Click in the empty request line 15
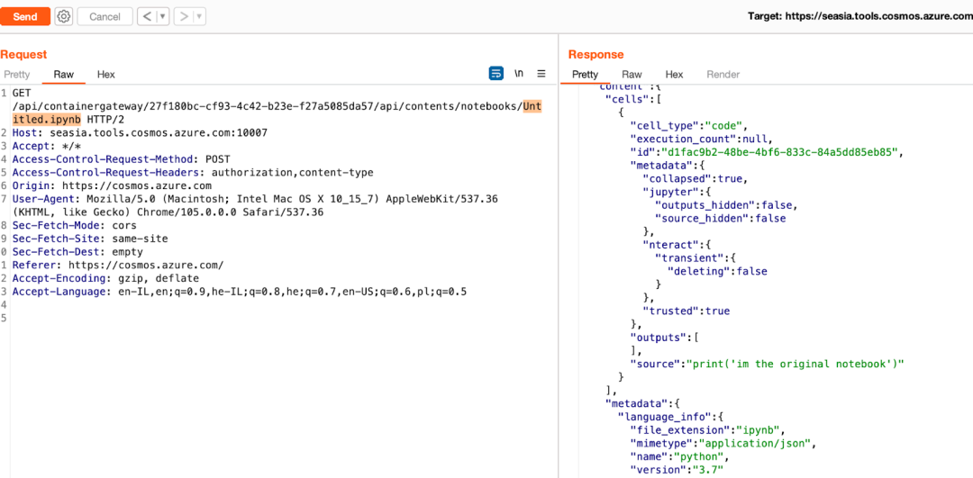The image size is (973, 478). 279,319
